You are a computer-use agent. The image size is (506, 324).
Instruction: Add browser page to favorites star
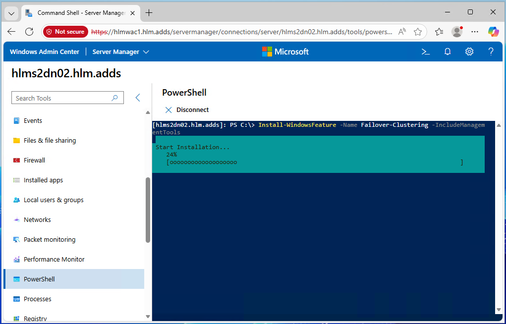(418, 32)
